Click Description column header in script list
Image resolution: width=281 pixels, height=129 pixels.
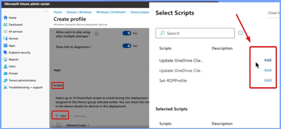[222, 48]
